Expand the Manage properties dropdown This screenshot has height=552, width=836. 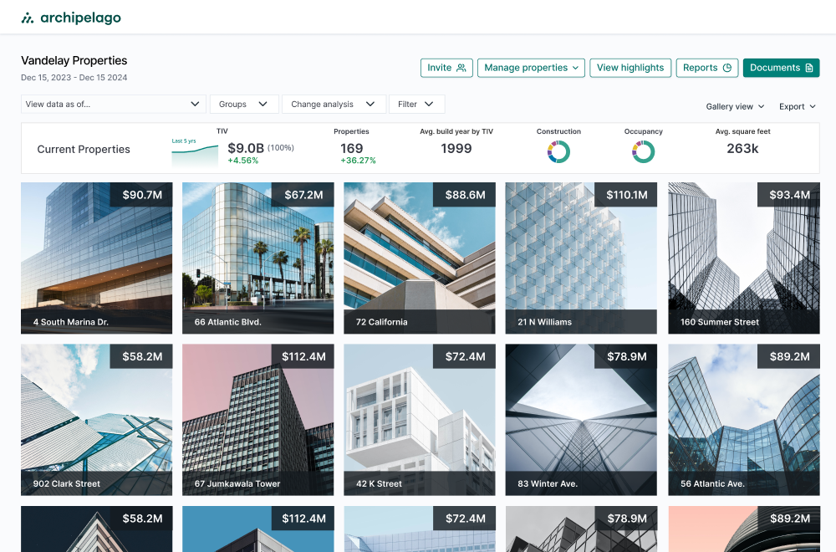pos(532,68)
